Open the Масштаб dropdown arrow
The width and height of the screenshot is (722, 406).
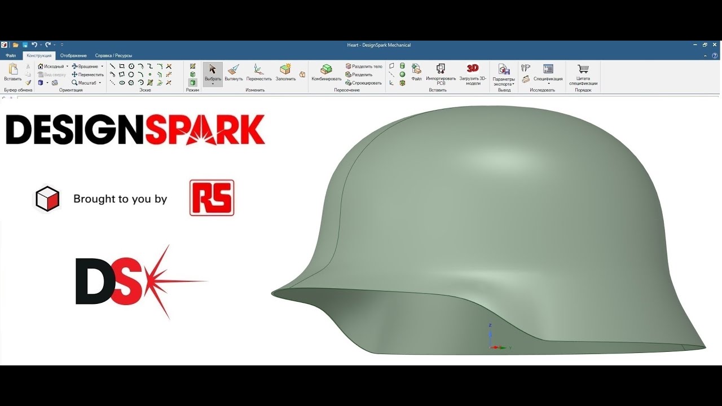[100, 83]
